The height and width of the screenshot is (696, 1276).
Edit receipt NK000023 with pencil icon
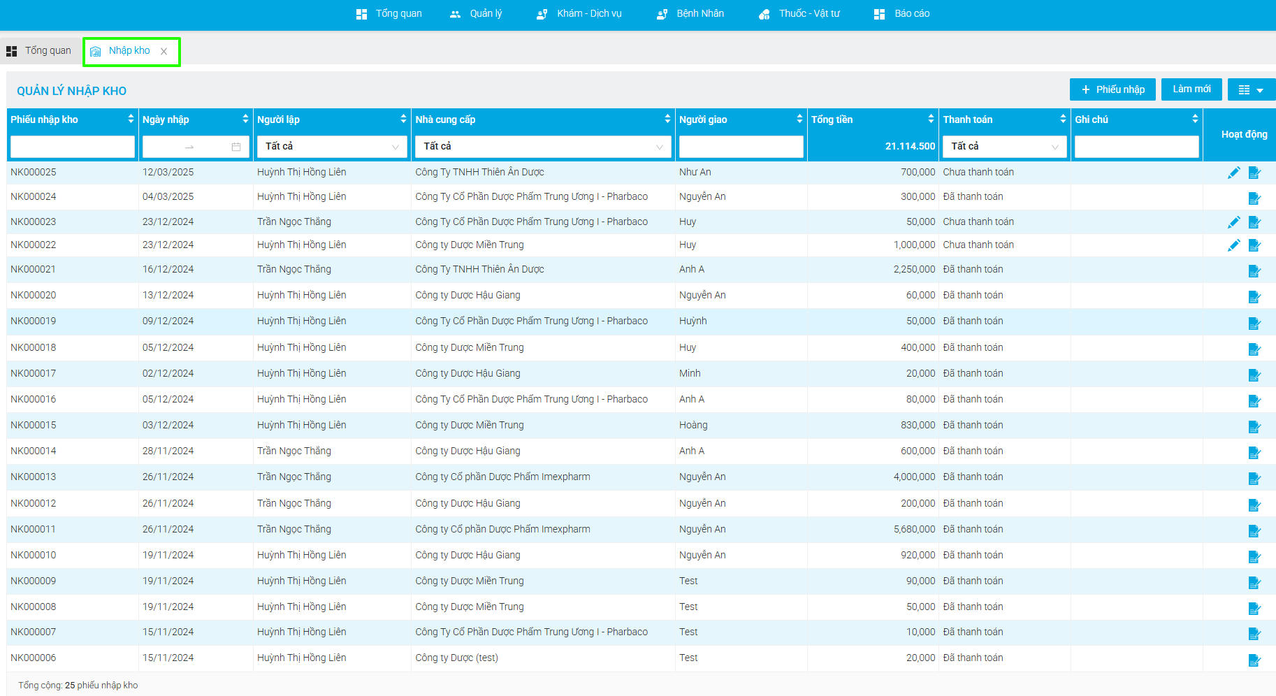pos(1234,222)
